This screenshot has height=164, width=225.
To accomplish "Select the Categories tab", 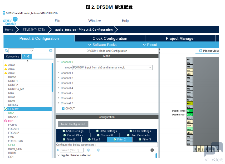I will [x=13, y=57].
